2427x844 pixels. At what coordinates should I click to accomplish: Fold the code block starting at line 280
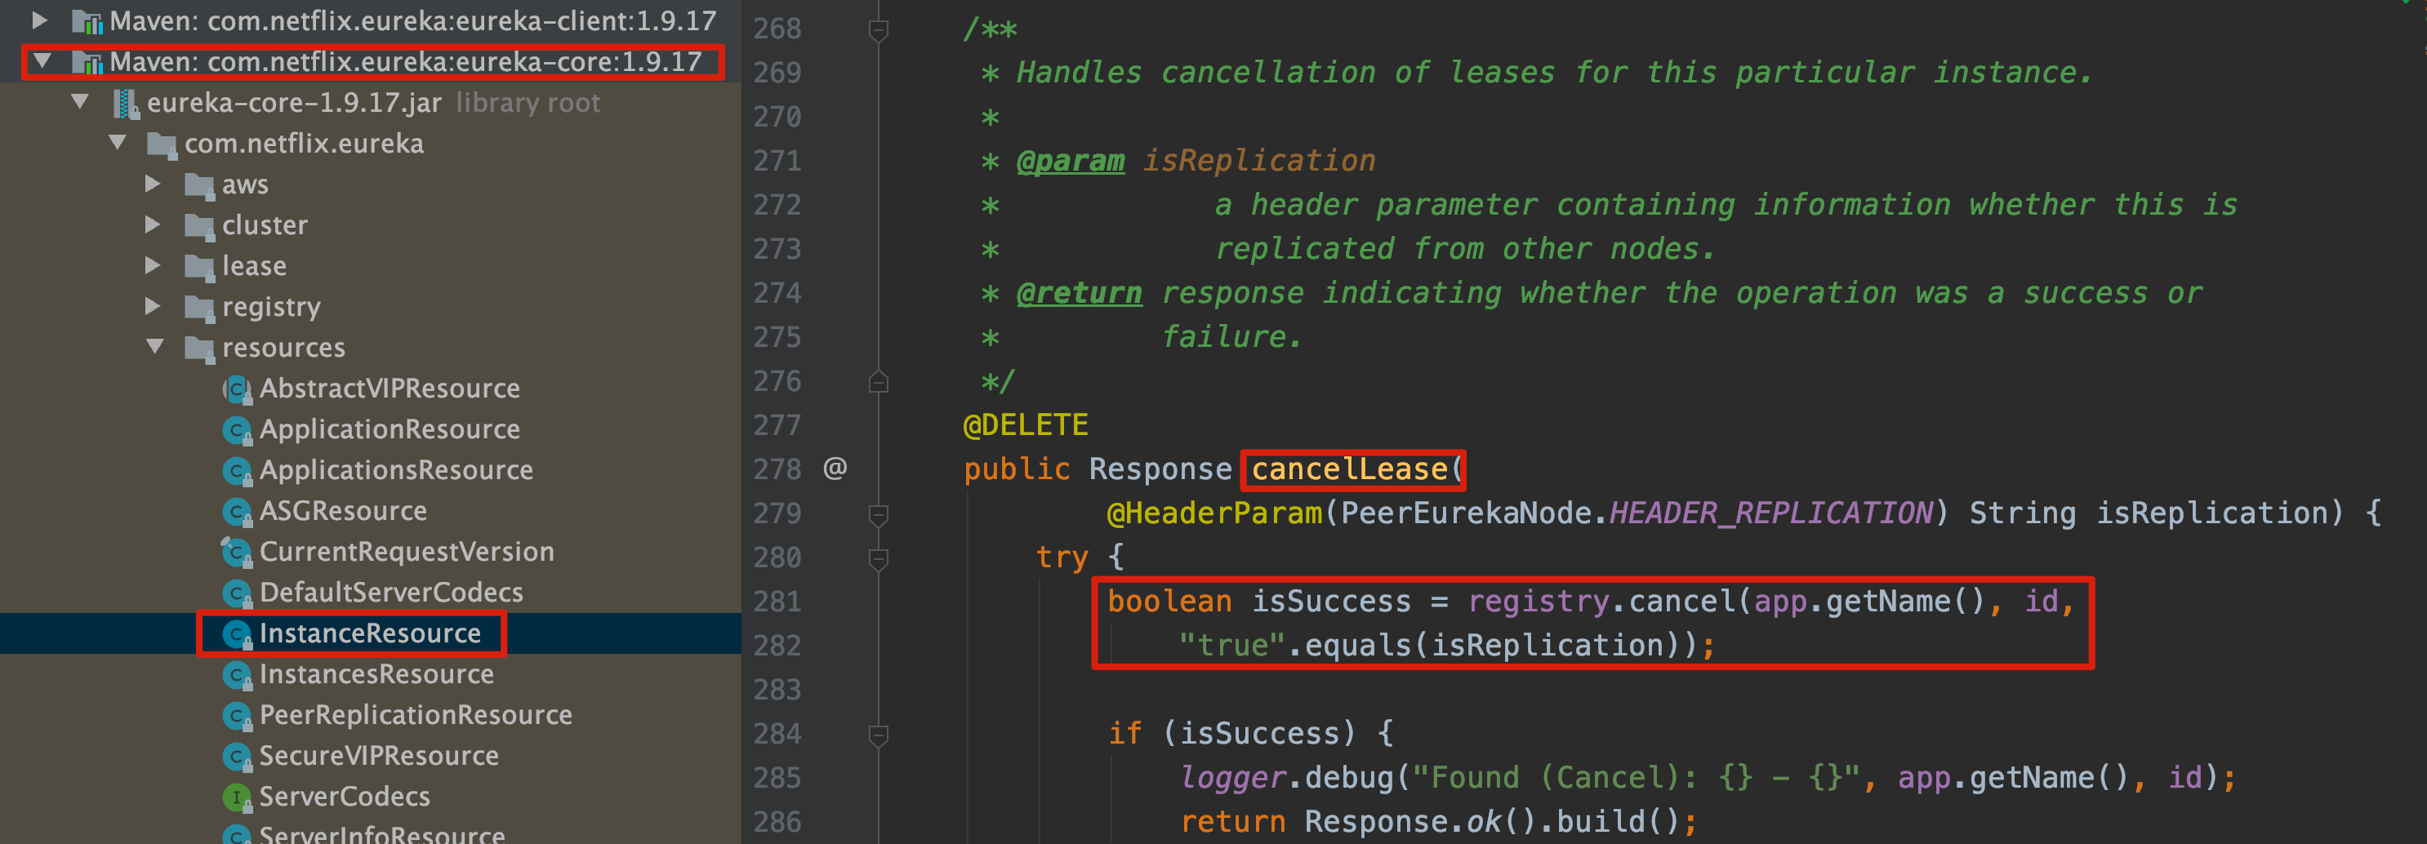pyautogui.click(x=878, y=557)
